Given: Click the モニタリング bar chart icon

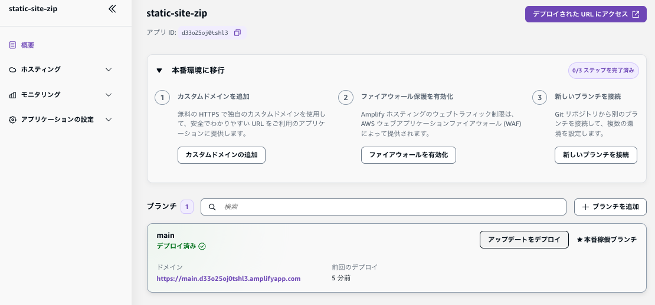Looking at the screenshot, I should tap(12, 95).
